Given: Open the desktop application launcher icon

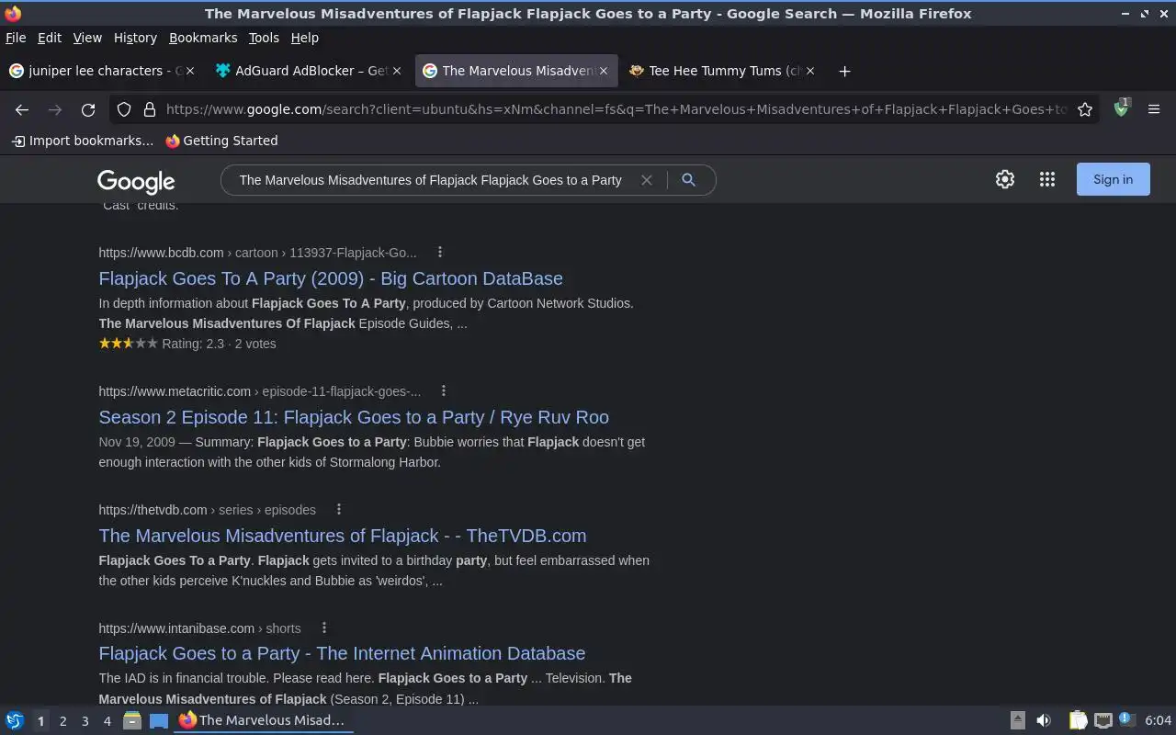Looking at the screenshot, I should point(15,720).
